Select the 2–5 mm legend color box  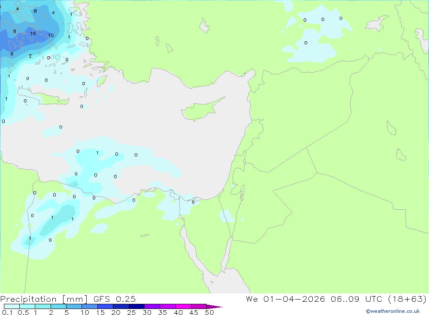58,306
